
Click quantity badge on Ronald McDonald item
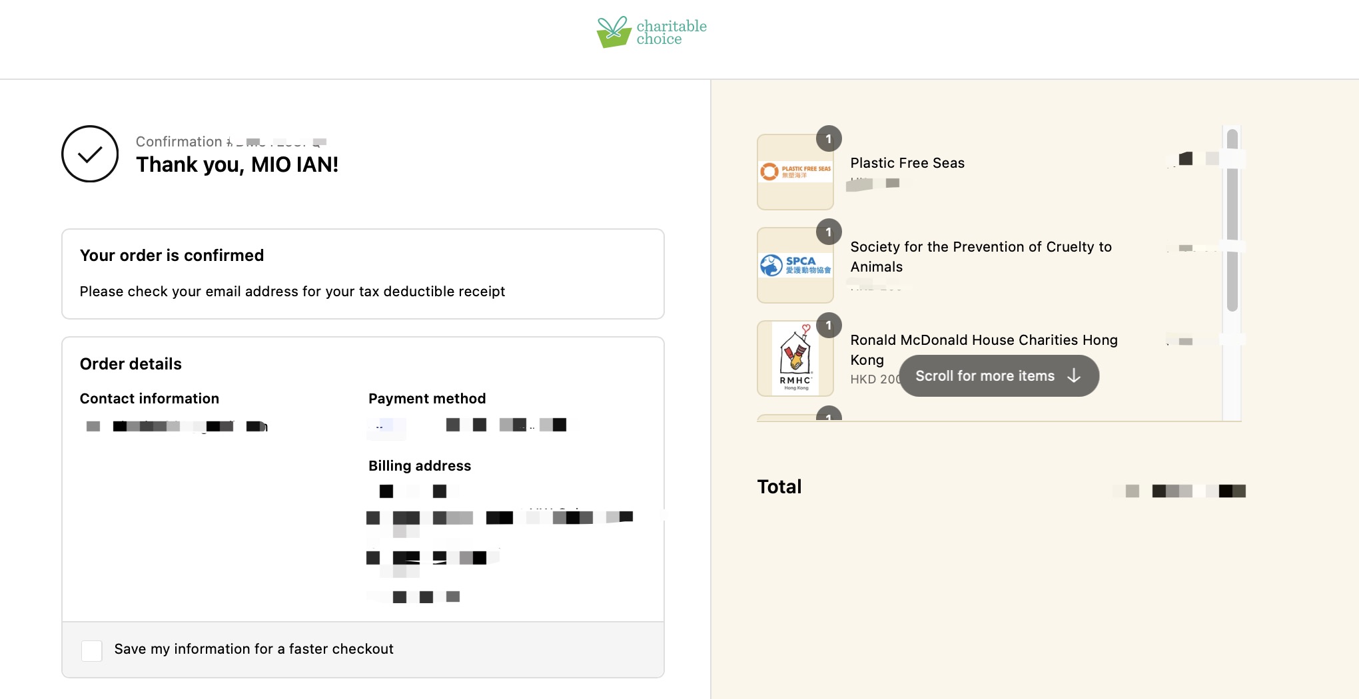[829, 325]
